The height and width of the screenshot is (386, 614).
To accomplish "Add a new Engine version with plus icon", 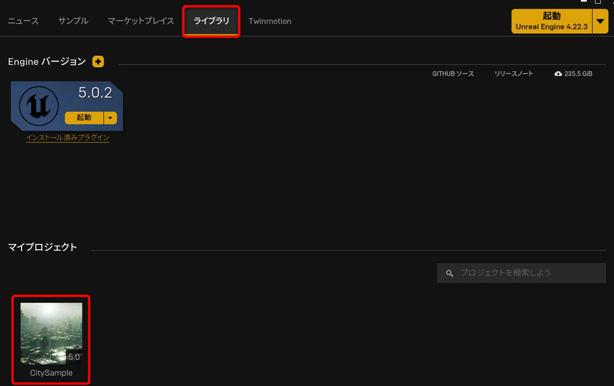I will click(x=98, y=61).
